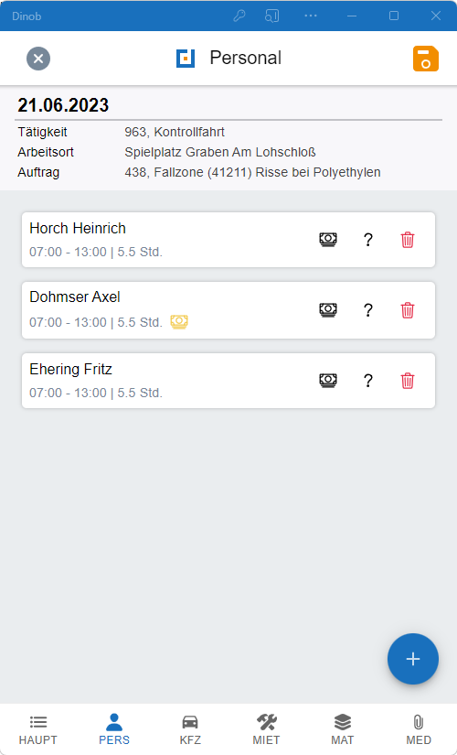The height and width of the screenshot is (755, 457).
Task: Open the MAT materials tab
Action: pyautogui.click(x=343, y=729)
